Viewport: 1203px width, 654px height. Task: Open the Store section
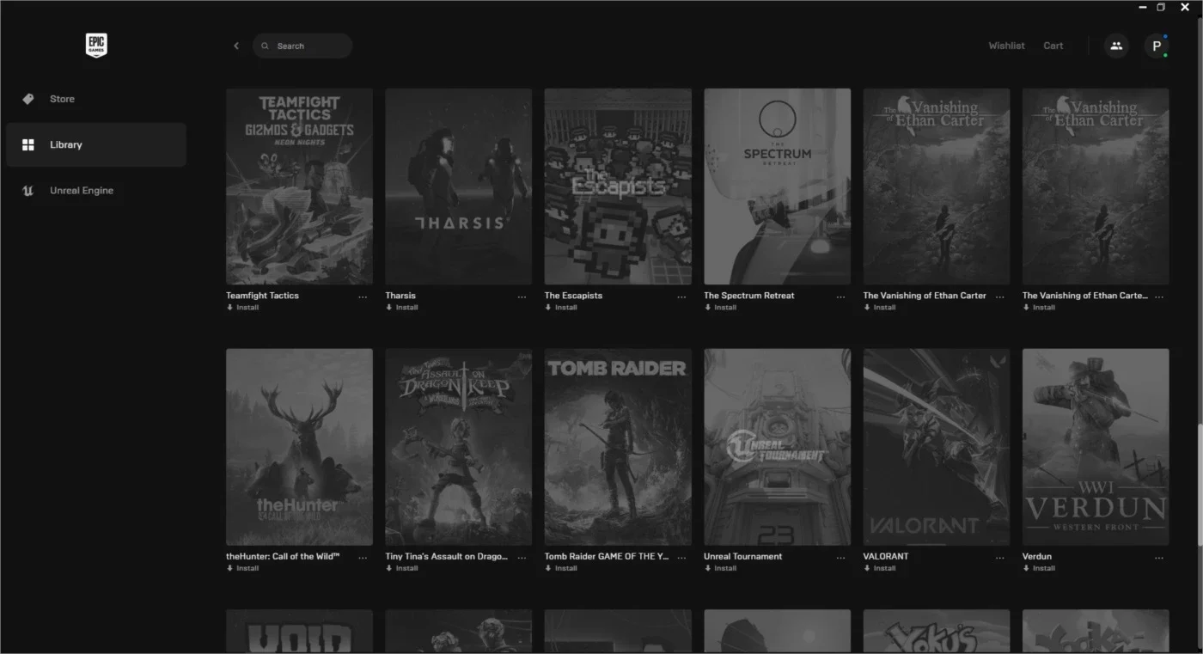96,99
